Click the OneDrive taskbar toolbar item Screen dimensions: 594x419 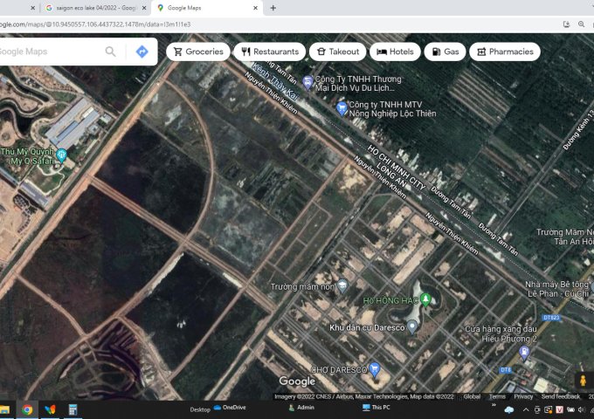[230, 408]
